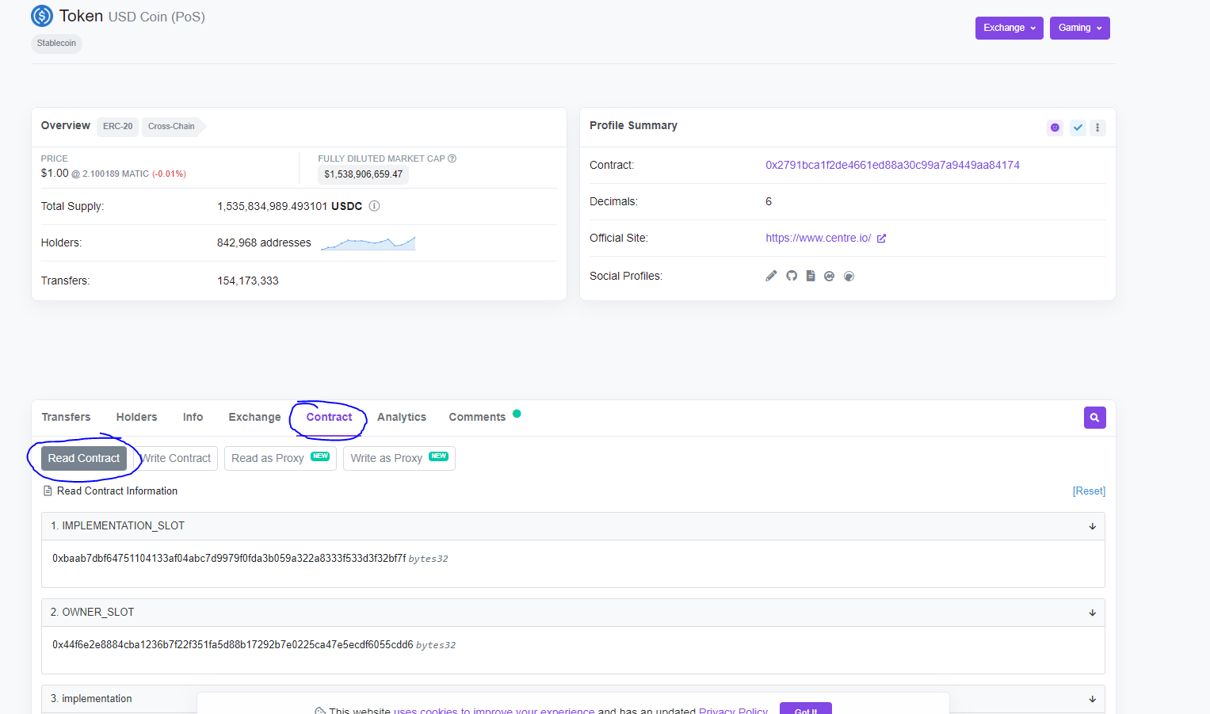Image resolution: width=1210 pixels, height=714 pixels.
Task: Click the holders sparkline chart
Action: click(368, 242)
